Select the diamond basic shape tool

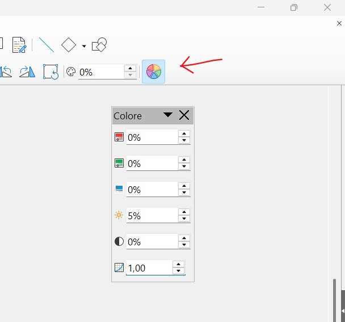(x=69, y=45)
